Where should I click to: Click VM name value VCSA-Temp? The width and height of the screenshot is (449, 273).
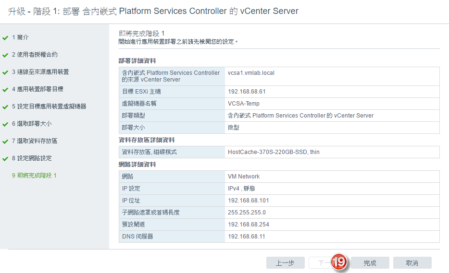point(244,104)
